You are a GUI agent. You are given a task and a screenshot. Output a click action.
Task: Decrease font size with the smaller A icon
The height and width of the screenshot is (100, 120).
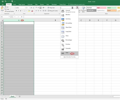pos(33,8)
